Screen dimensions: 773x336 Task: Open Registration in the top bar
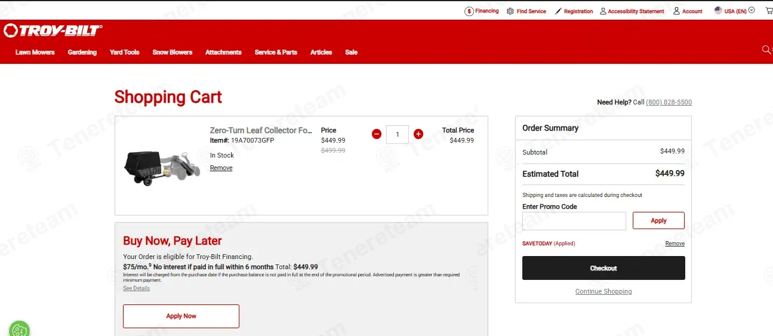click(x=574, y=11)
